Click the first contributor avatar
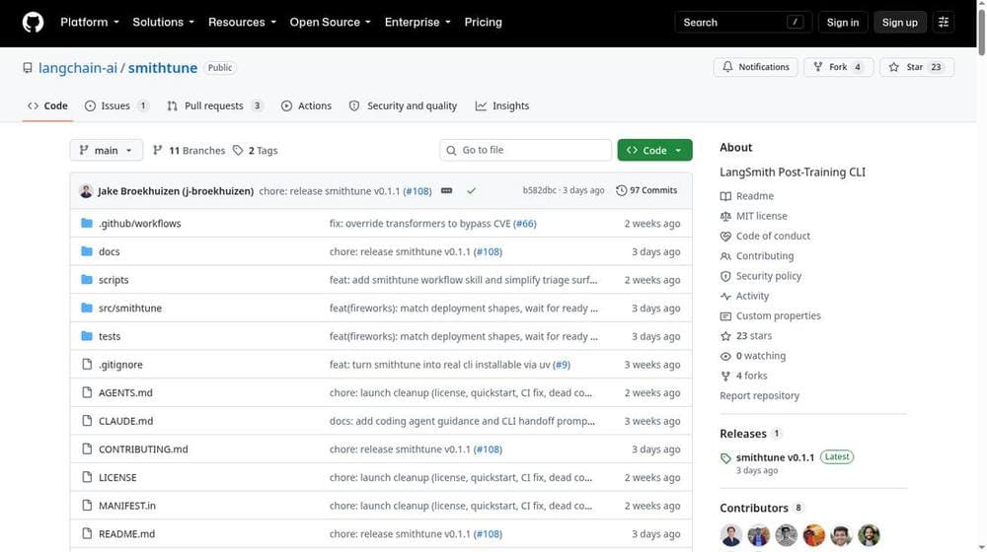 coord(730,535)
